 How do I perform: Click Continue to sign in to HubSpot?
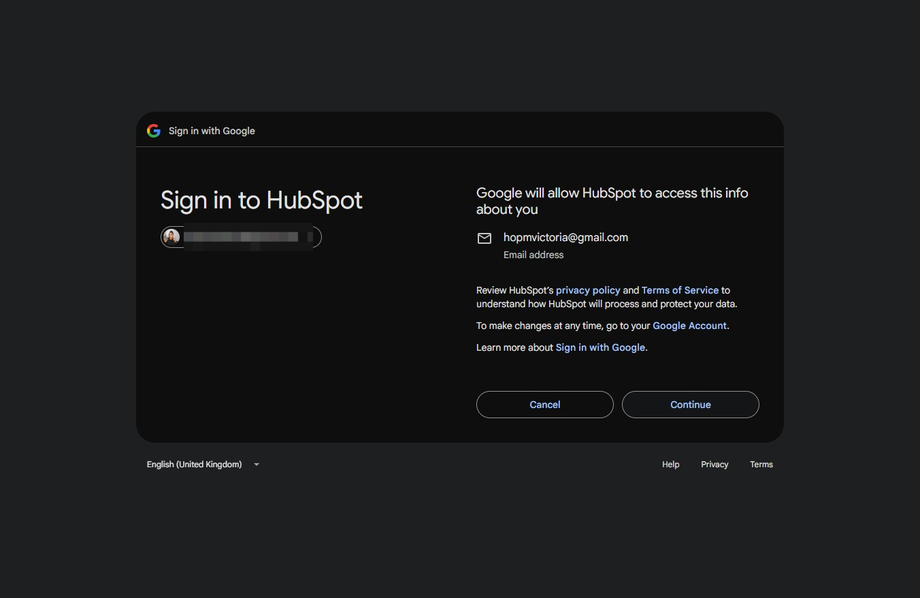691,405
